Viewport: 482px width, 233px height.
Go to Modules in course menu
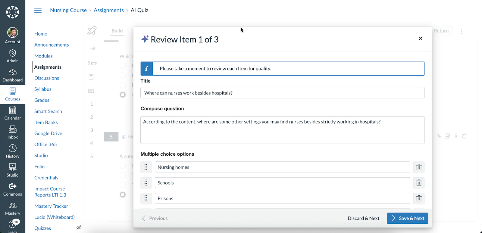(x=43, y=56)
